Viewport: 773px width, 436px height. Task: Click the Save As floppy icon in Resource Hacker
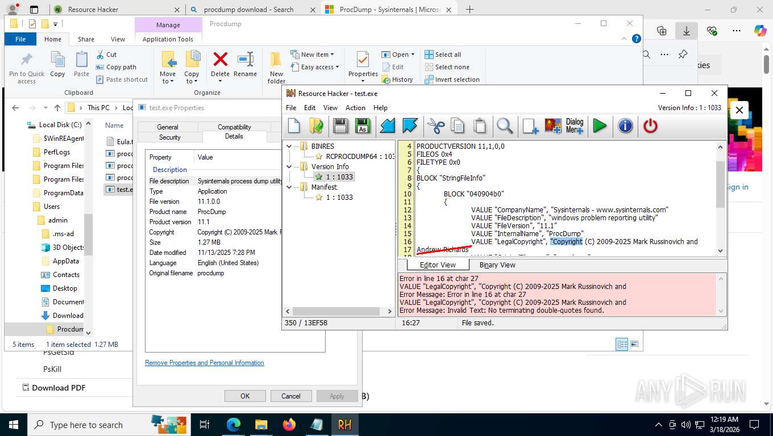point(362,125)
